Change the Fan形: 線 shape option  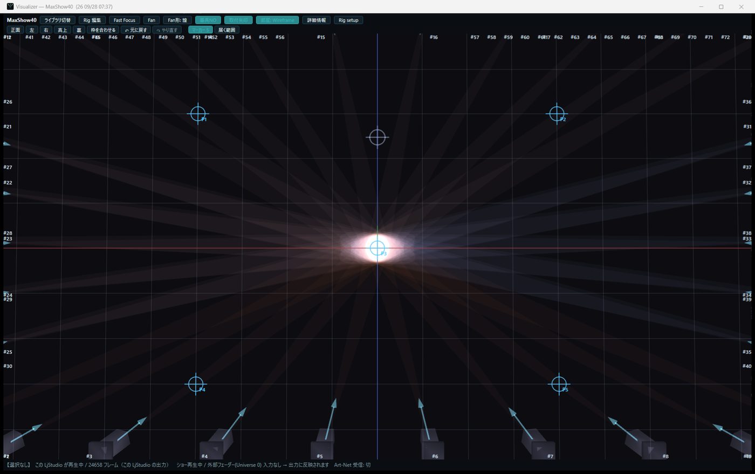click(177, 20)
